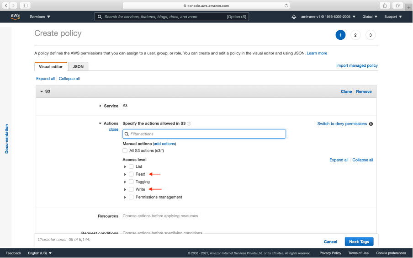Clone the S3 policy block
Image resolution: width=413 pixels, height=258 pixels.
click(x=346, y=91)
